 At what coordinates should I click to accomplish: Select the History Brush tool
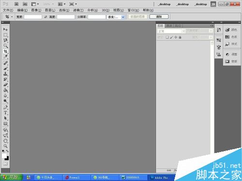[5, 79]
